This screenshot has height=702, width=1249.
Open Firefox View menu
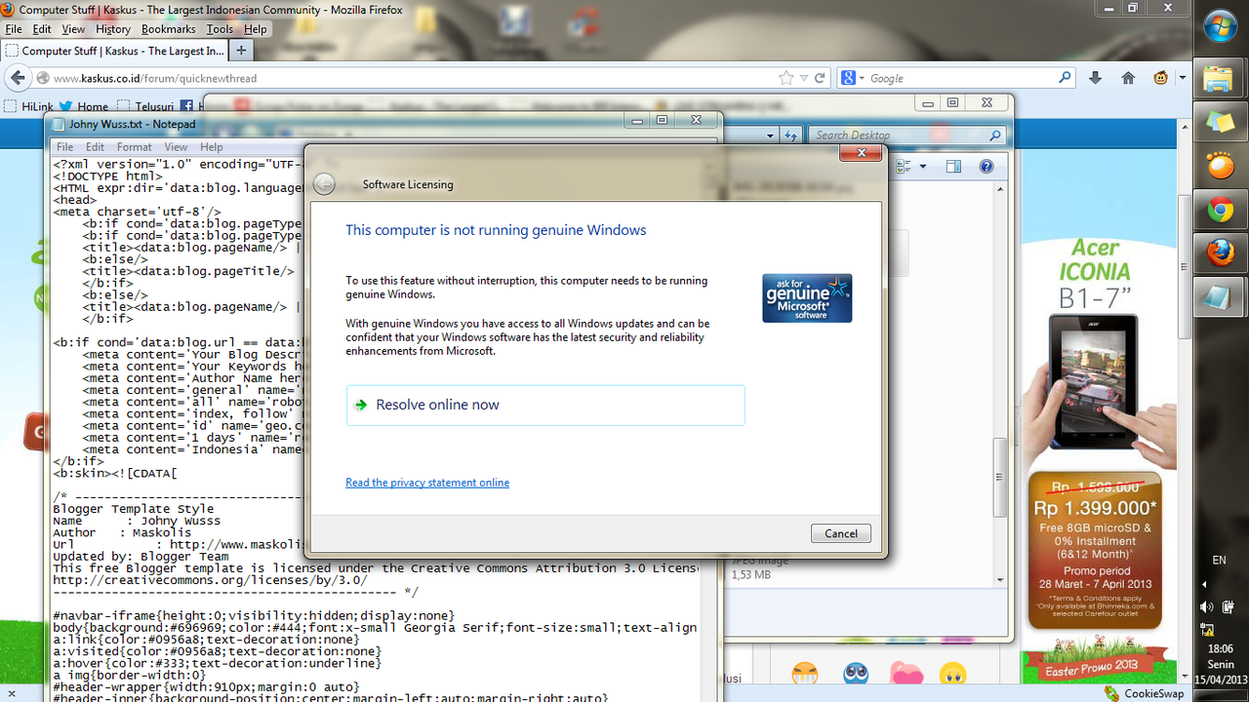(x=73, y=29)
